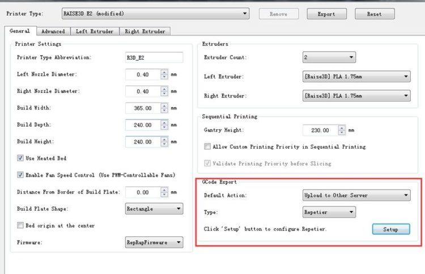The width and height of the screenshot is (425, 274).
Task: Click the Build Width value field
Action: click(143, 108)
